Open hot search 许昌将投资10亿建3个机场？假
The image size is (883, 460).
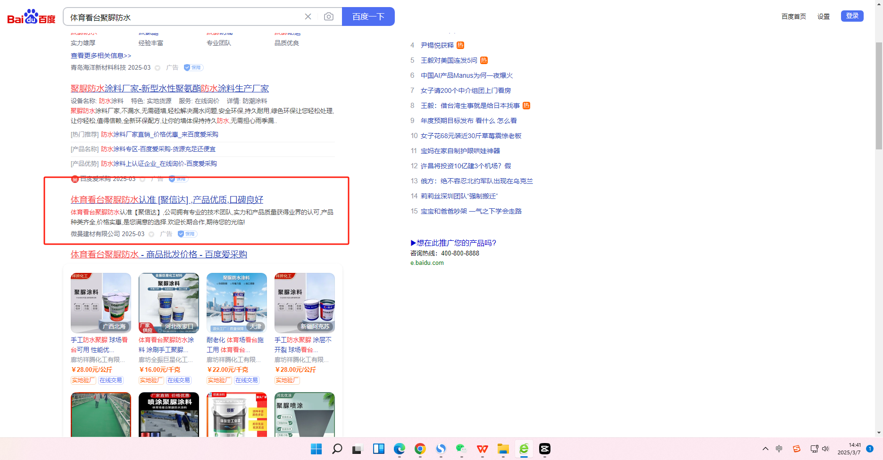(x=466, y=166)
